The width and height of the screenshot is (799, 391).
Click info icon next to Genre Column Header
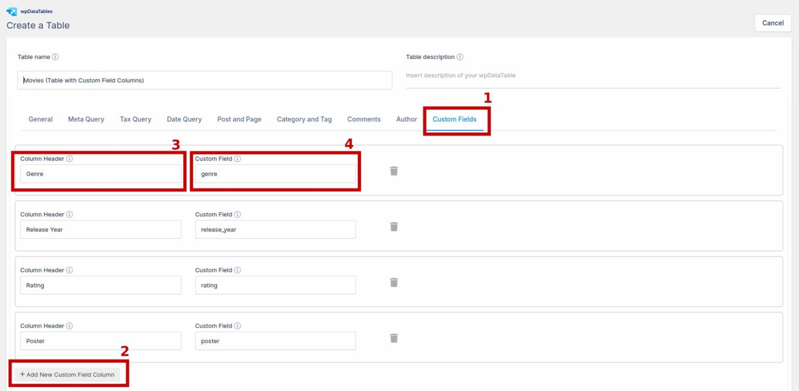pos(69,159)
